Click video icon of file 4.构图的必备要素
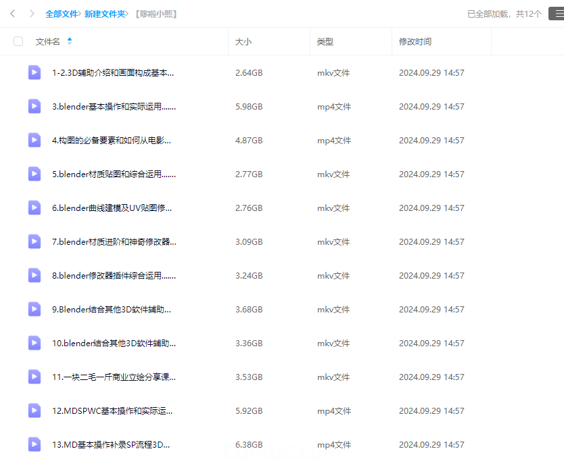 34,140
